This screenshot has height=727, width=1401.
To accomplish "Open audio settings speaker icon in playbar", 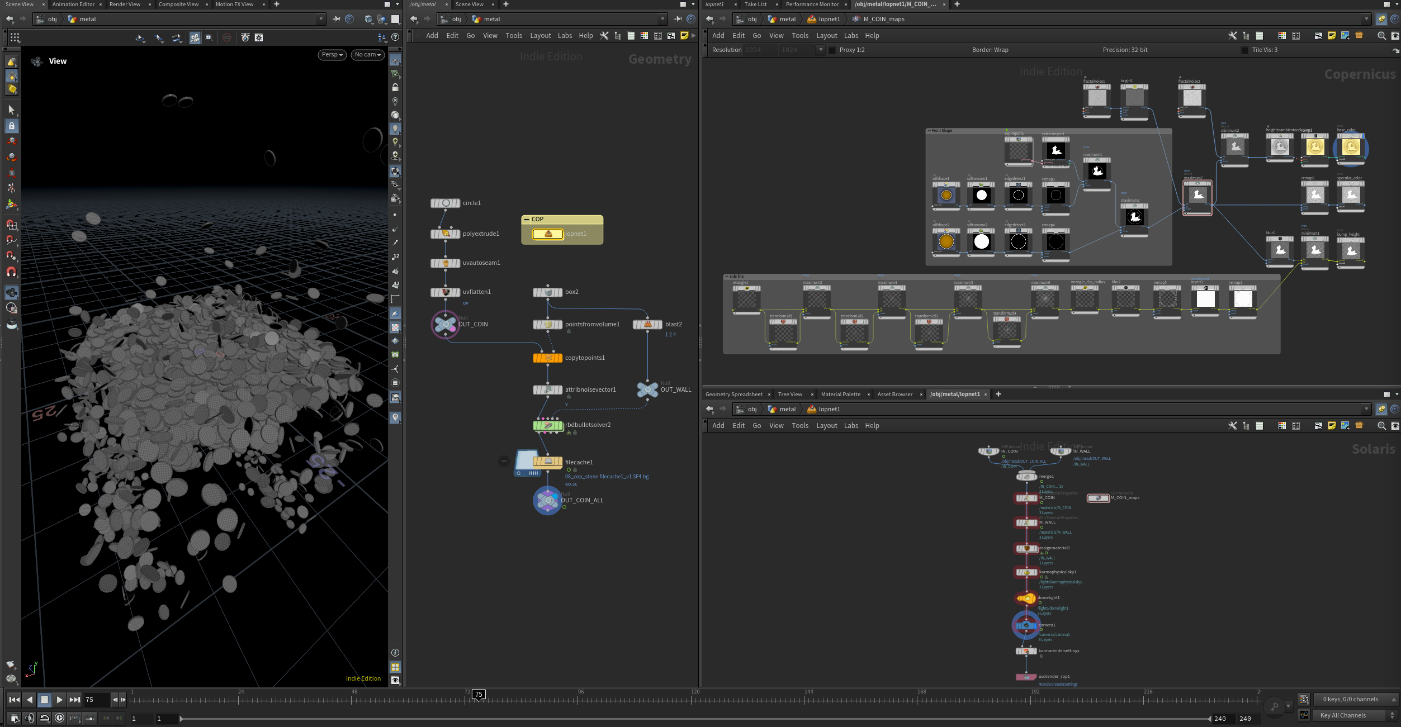I will coord(30,718).
